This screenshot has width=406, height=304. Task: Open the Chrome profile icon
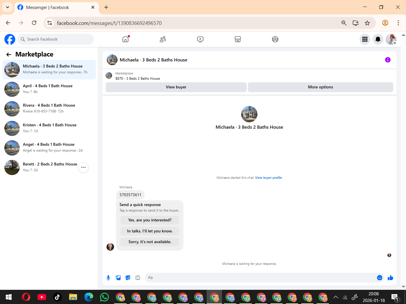tap(385, 23)
